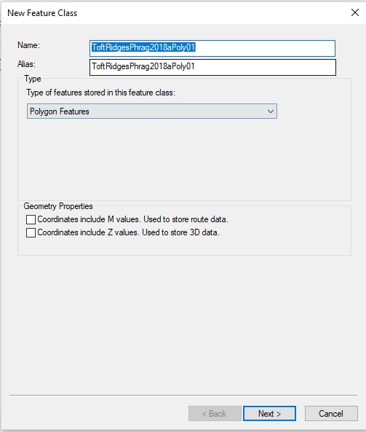Click the highlighted ToftRidgesPhrag2018aPoly01 text in Name

click(143, 47)
